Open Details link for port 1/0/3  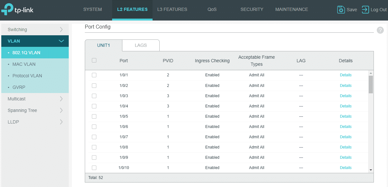346,96
